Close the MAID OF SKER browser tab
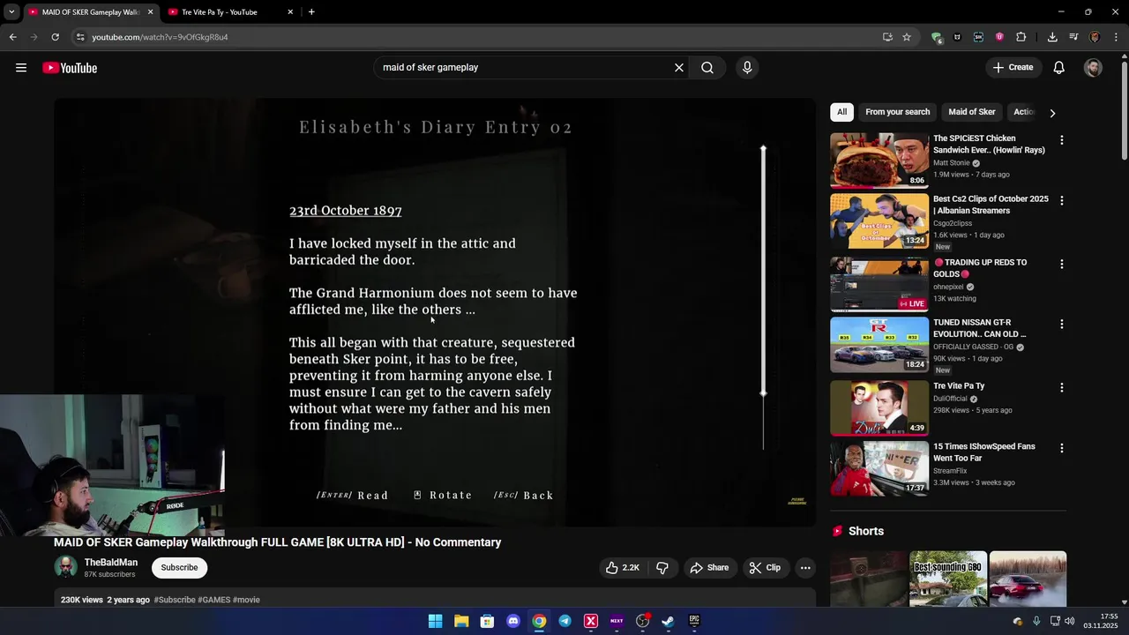Viewport: 1129px width, 635px height. (x=150, y=12)
